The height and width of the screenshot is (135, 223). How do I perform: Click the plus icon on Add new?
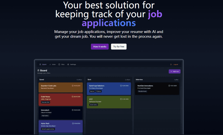(x=171, y=72)
